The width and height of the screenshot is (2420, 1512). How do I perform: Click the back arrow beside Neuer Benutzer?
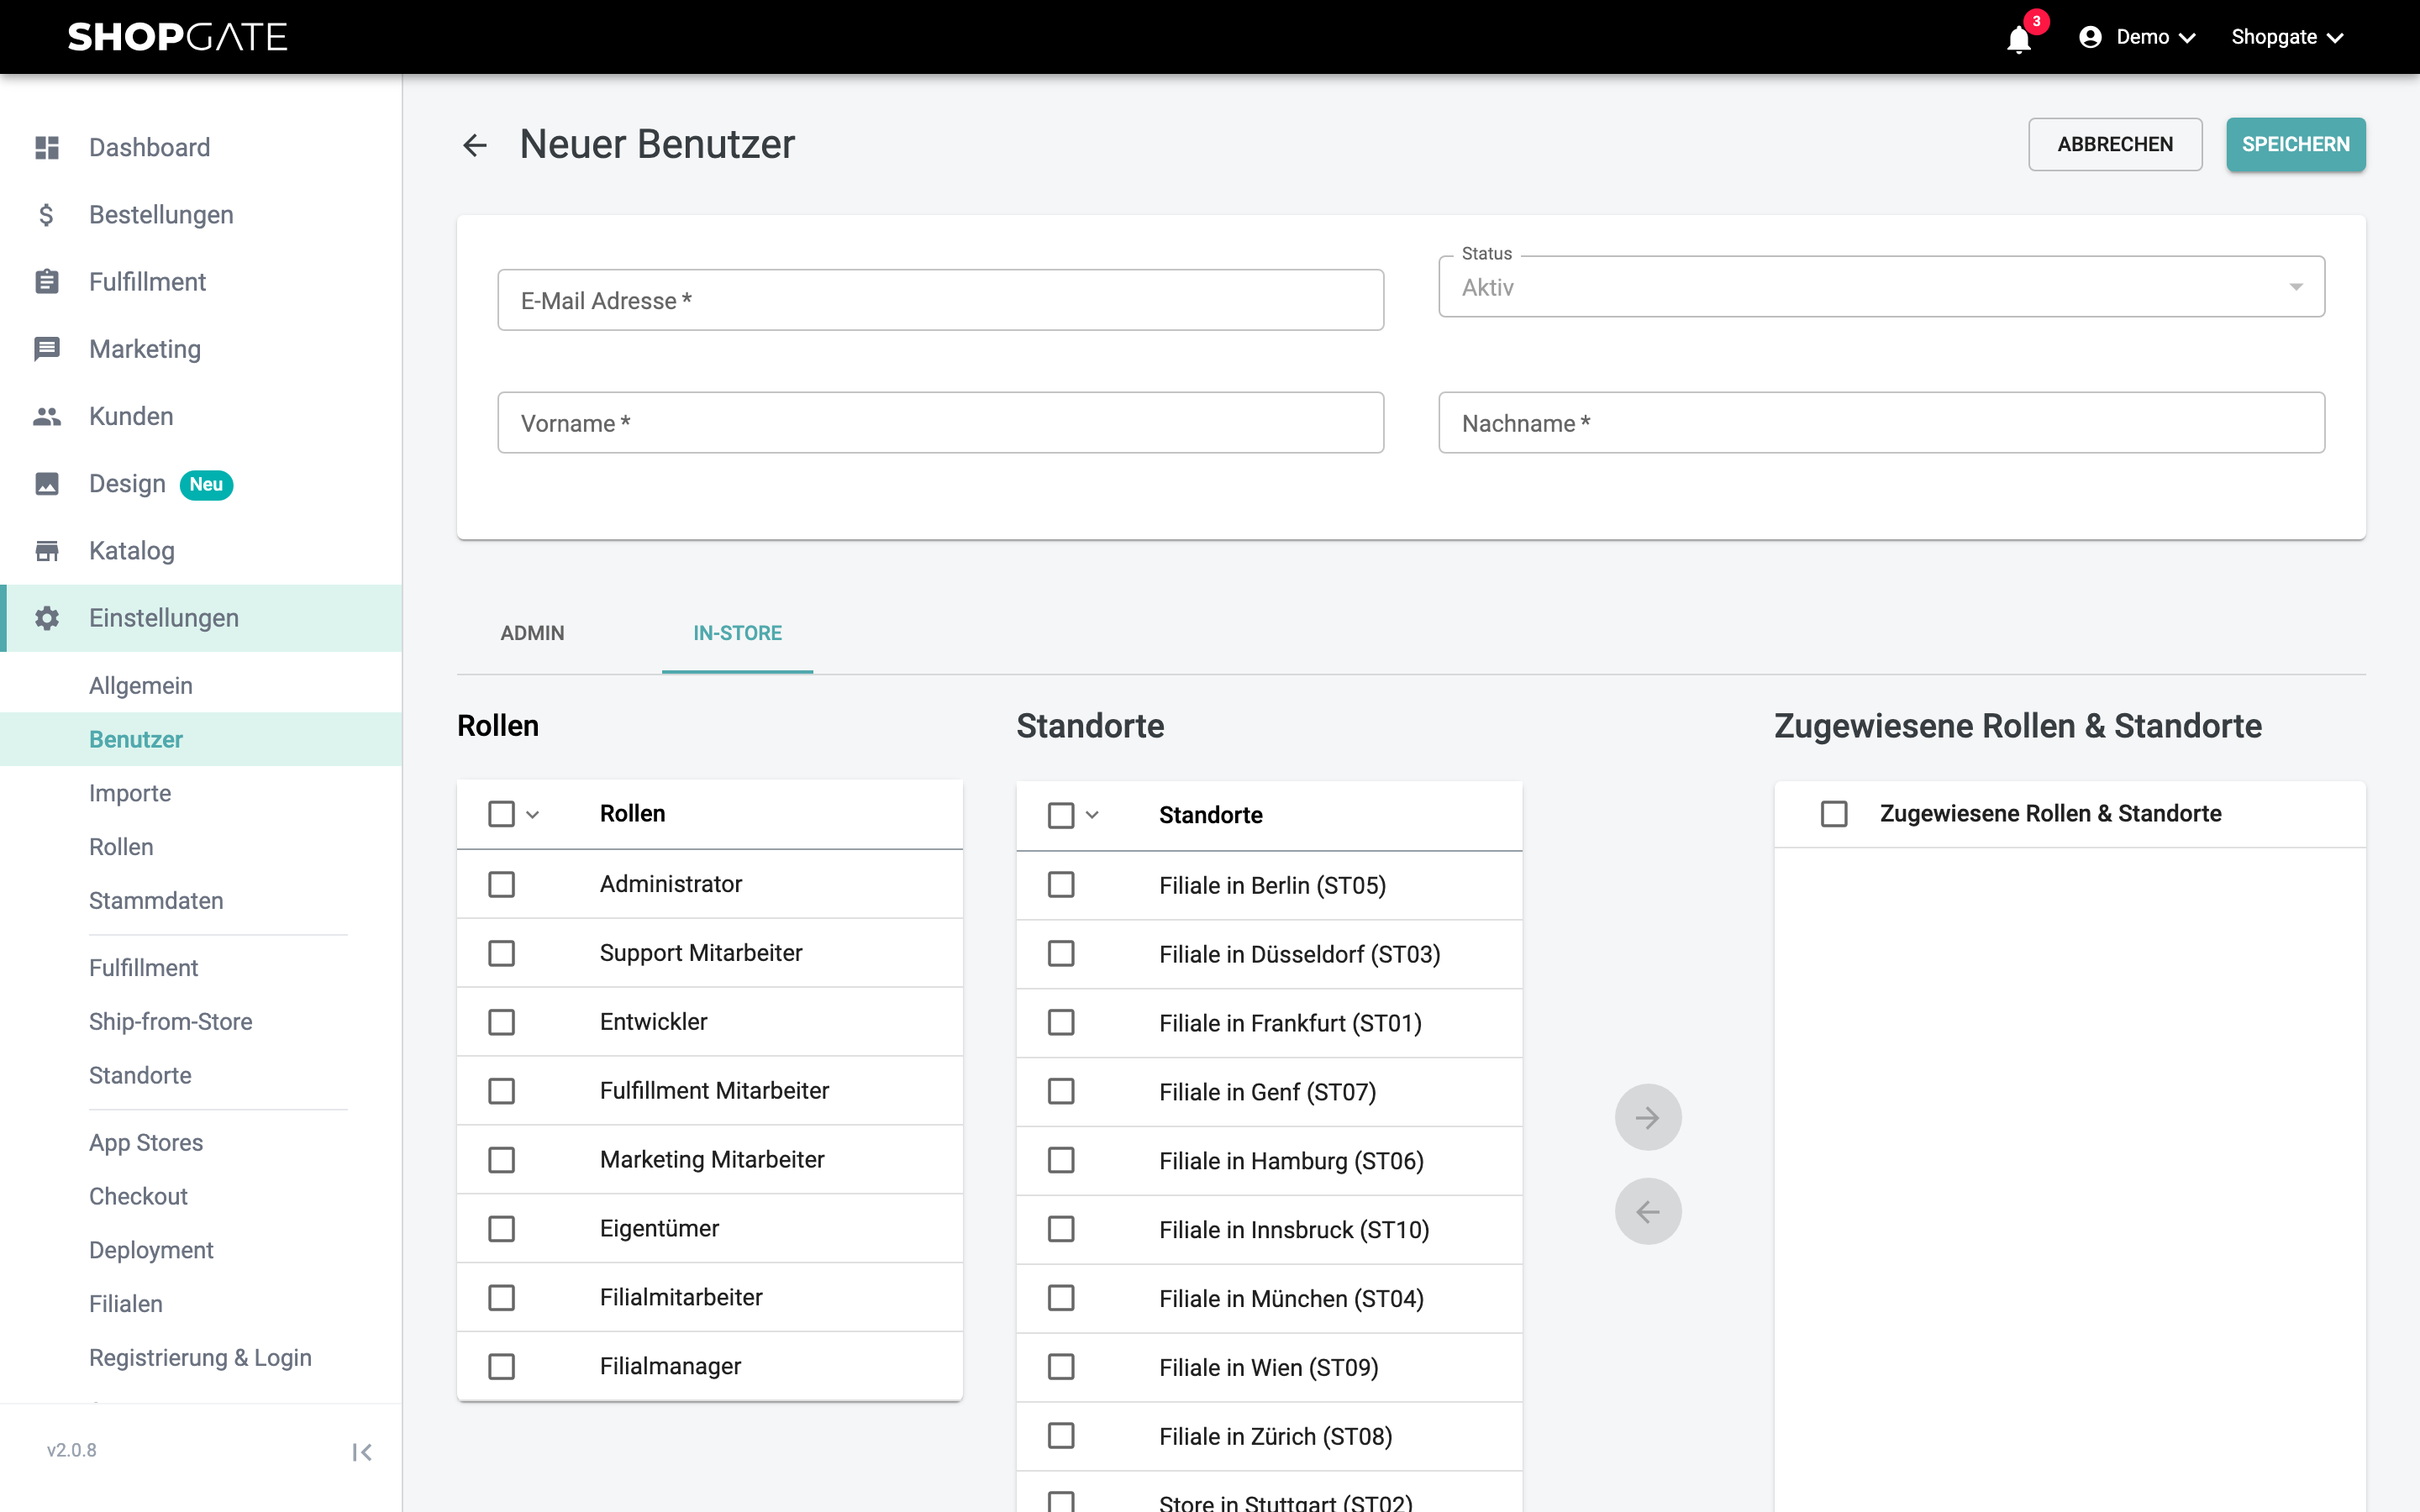(x=475, y=145)
